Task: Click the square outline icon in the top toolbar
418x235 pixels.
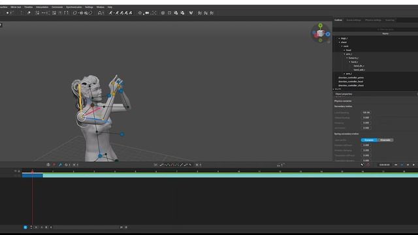Action: click(x=169, y=13)
